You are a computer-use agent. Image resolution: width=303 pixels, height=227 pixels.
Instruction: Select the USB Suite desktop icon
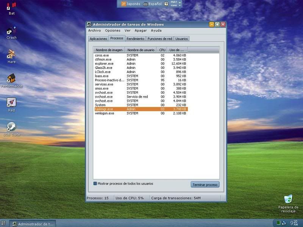tap(11, 126)
